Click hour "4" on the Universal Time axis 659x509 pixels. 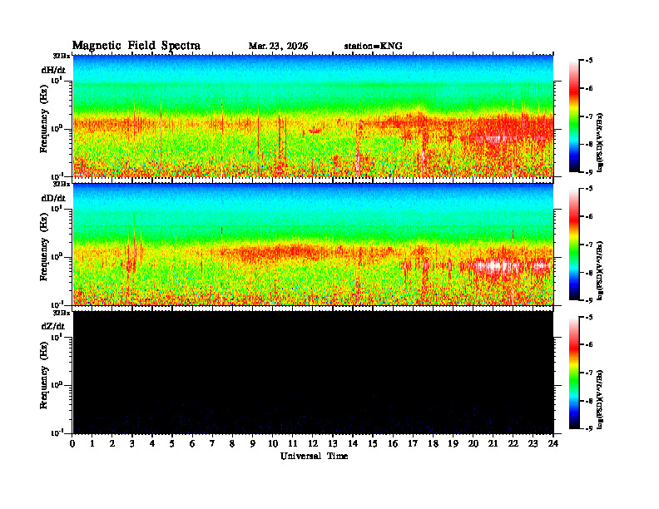click(x=152, y=444)
